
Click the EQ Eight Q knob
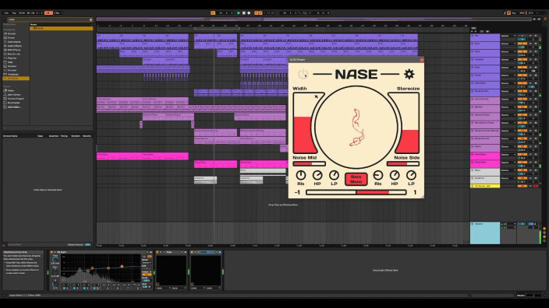(55, 285)
